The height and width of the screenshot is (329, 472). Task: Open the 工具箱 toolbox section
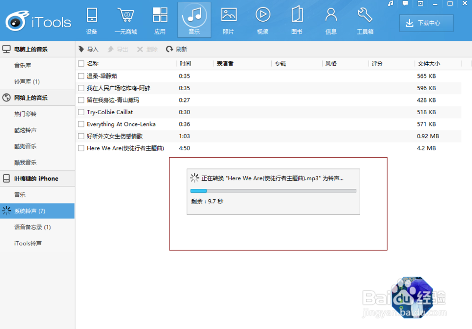point(365,20)
